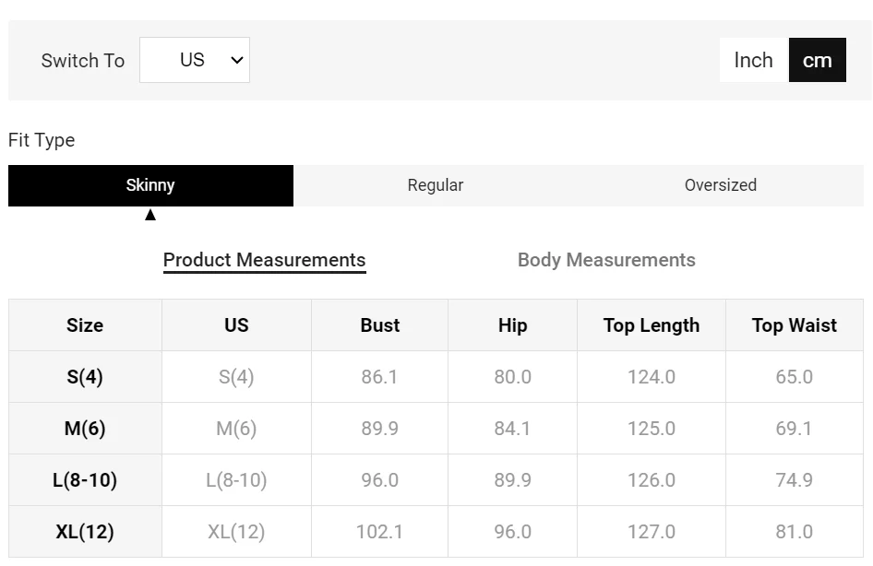Choose the Regular fit type
Screen dimensions: 873x566
436,185
